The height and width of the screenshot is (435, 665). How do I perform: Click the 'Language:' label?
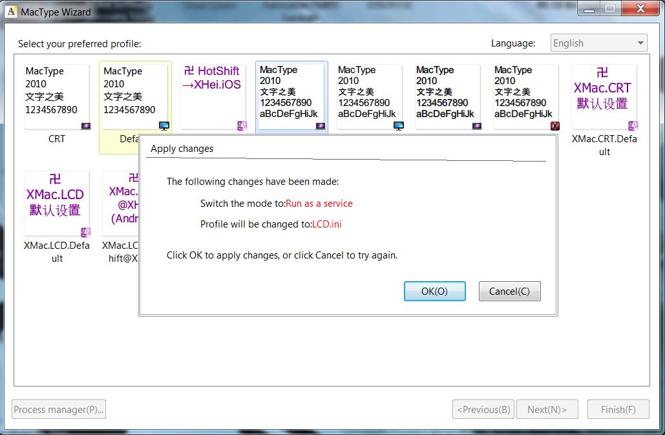pyautogui.click(x=512, y=43)
